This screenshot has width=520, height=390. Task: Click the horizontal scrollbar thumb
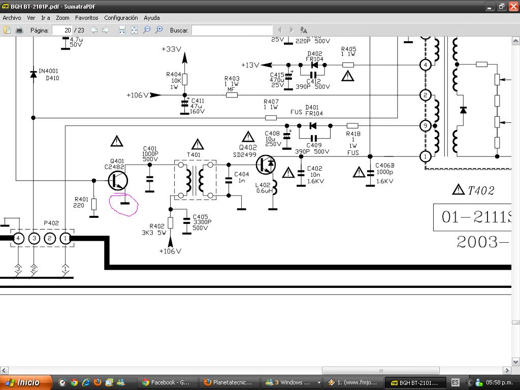coord(381,370)
